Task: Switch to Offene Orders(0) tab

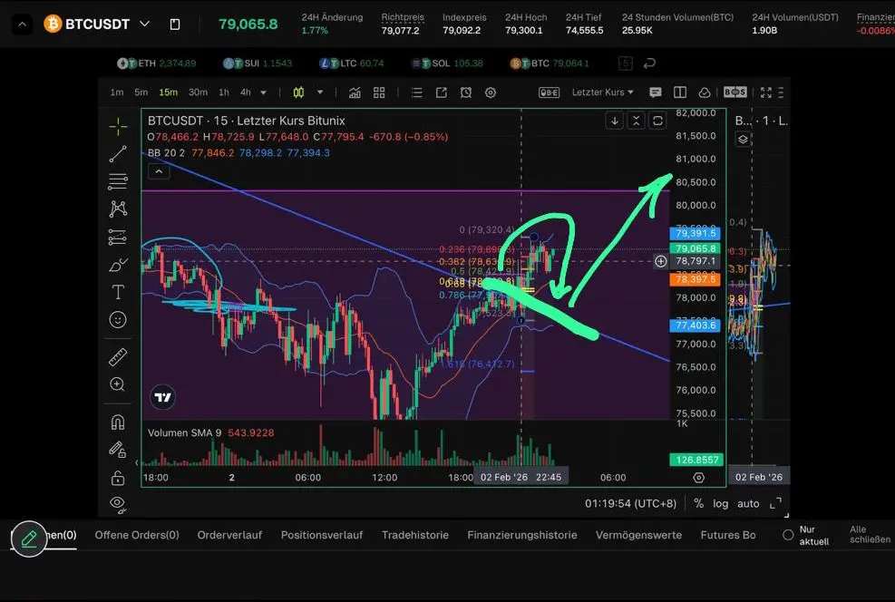Action: pyautogui.click(x=137, y=535)
